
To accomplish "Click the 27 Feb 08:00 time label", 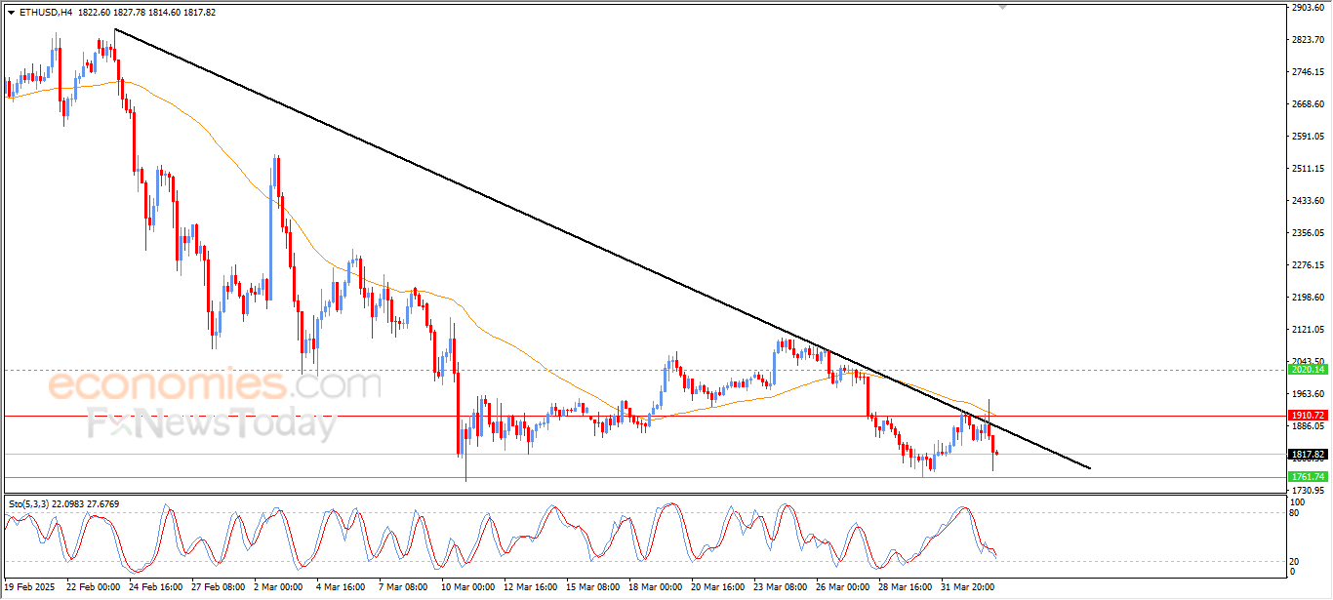I will pyautogui.click(x=219, y=587).
